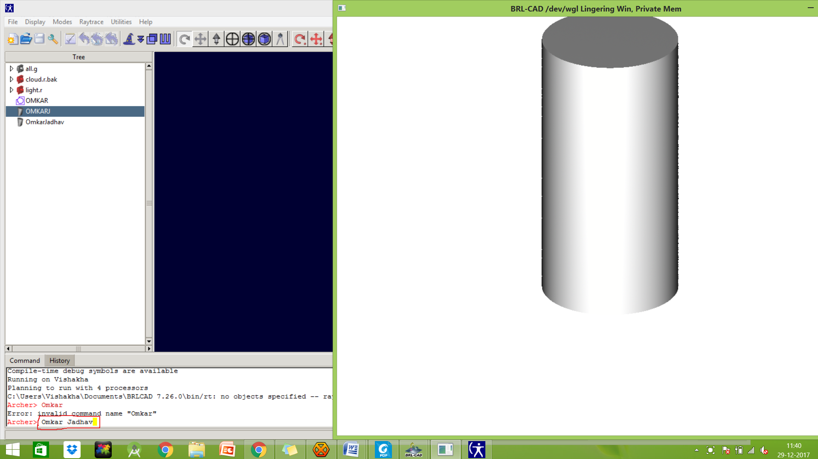Screen dimensions: 818x459
Task: Open the primitive wizard hat icon
Action: [129, 39]
